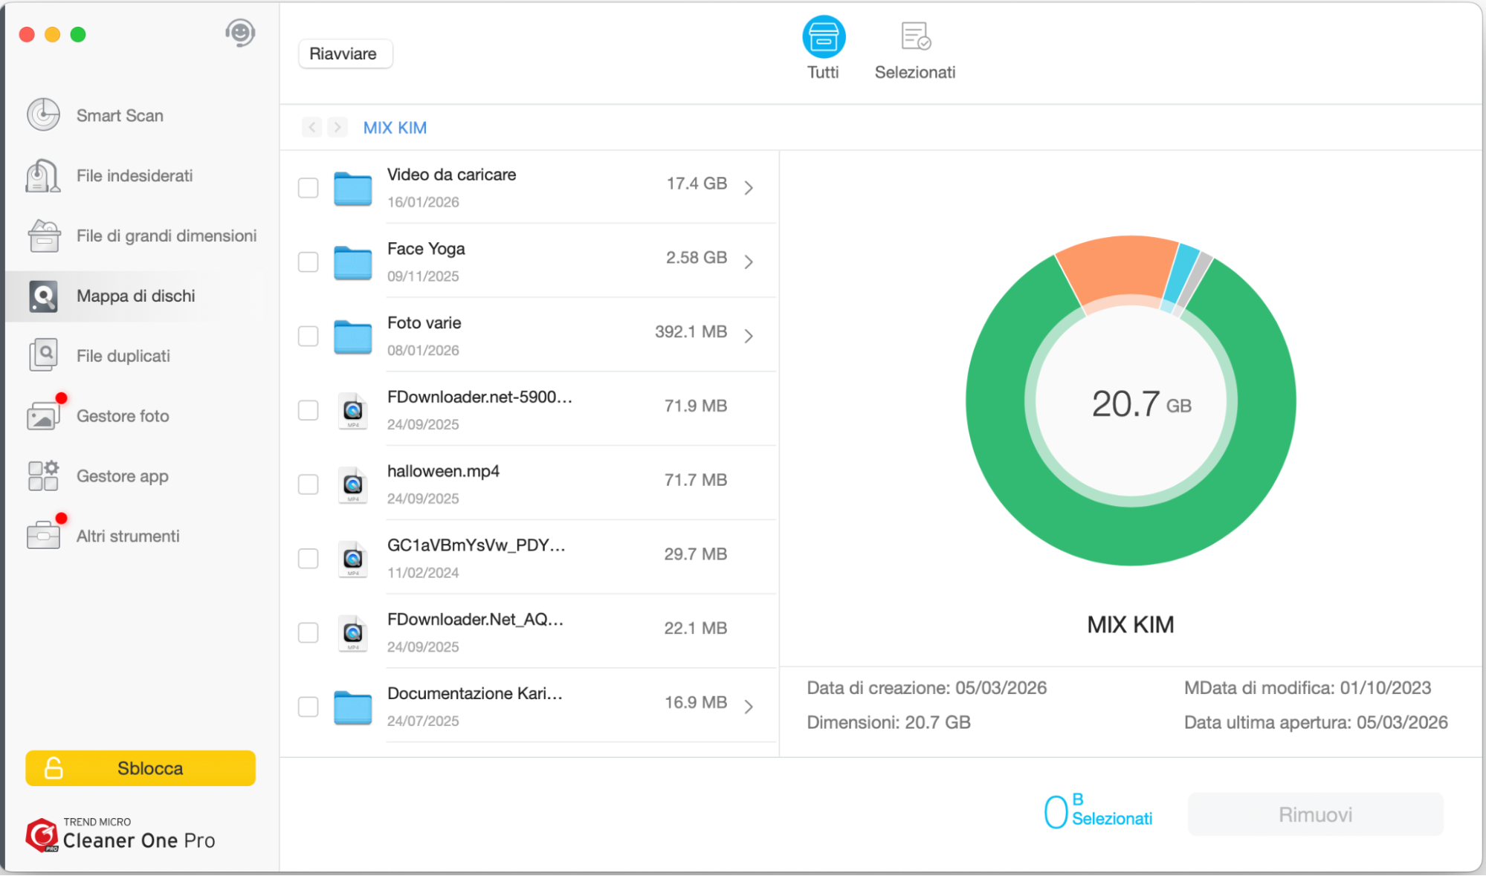Tick the Video da caricare checkbox
Screen dimensions: 1486x876
308,188
